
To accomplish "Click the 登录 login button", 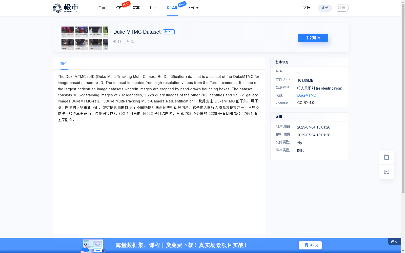I will 325,8.
